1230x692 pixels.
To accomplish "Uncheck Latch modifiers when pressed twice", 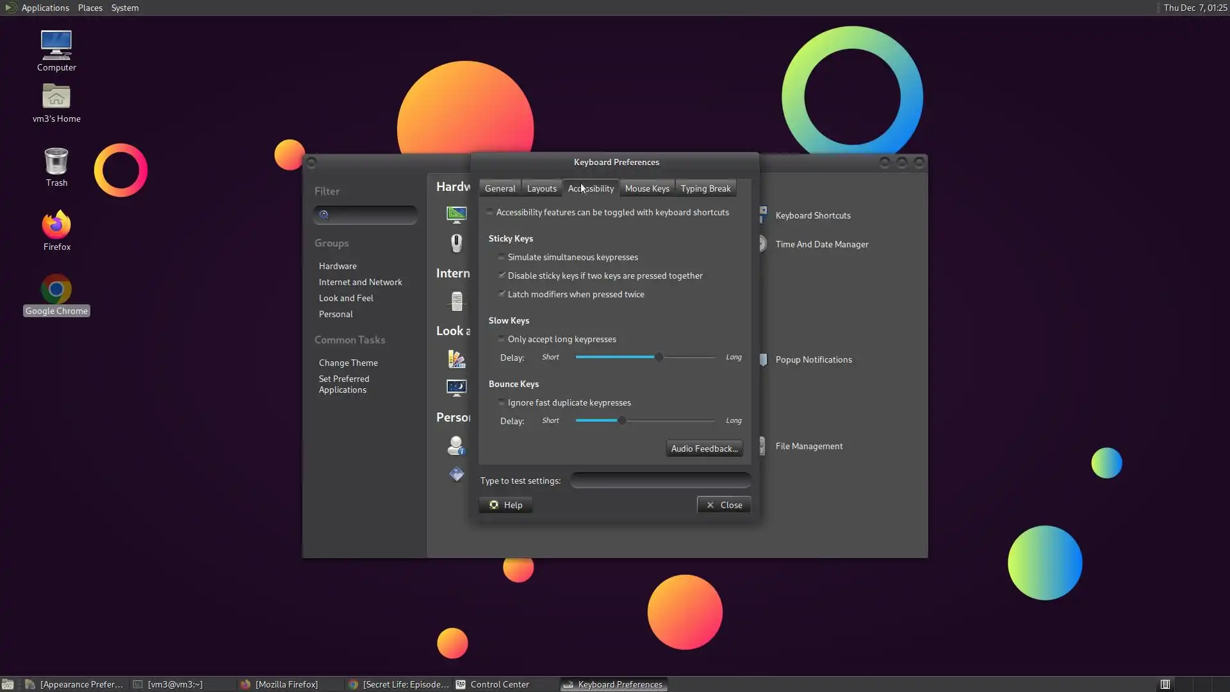I will (x=502, y=294).
